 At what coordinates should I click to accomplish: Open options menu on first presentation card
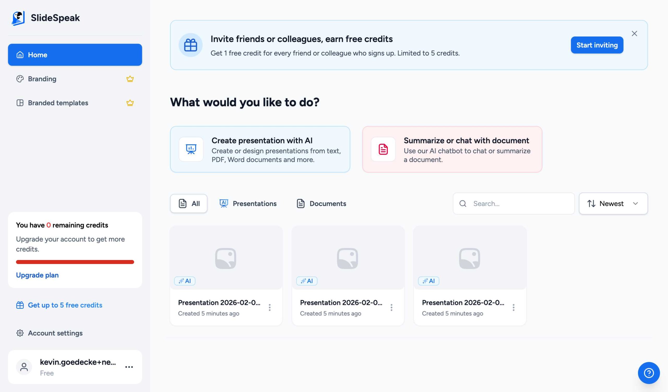tap(270, 307)
